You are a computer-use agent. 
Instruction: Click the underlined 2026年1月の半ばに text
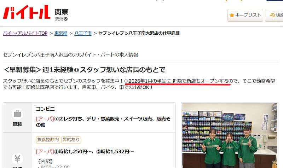click(149, 81)
